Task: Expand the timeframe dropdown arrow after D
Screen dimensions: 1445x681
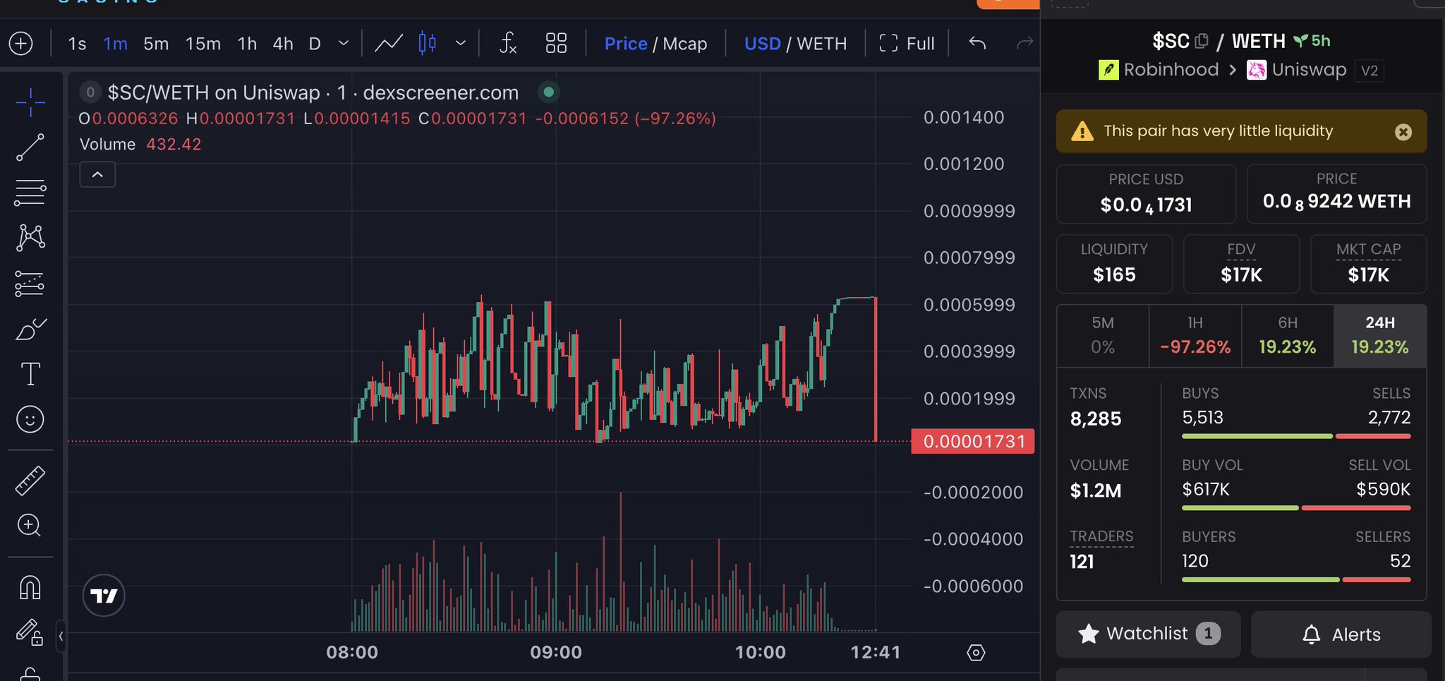Action: (344, 44)
